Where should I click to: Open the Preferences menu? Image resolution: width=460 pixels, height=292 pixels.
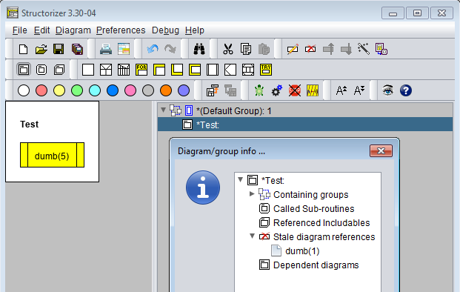tap(121, 30)
